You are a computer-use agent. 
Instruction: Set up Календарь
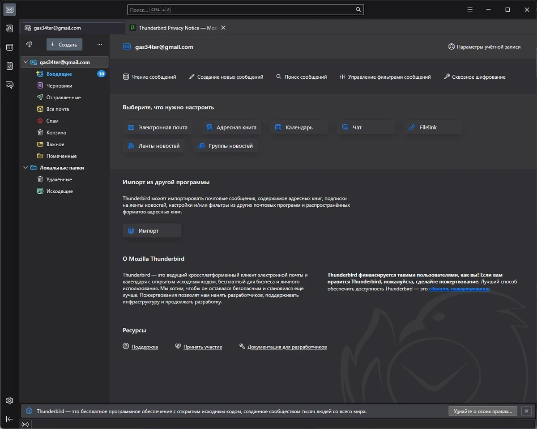[x=299, y=127]
